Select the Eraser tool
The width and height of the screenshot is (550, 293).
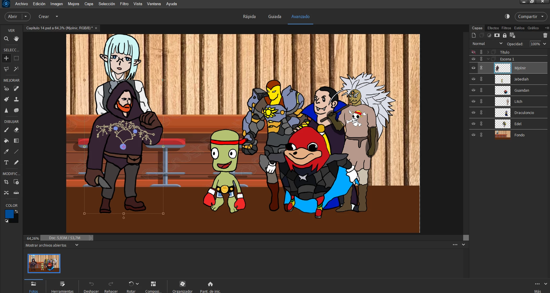tap(16, 130)
